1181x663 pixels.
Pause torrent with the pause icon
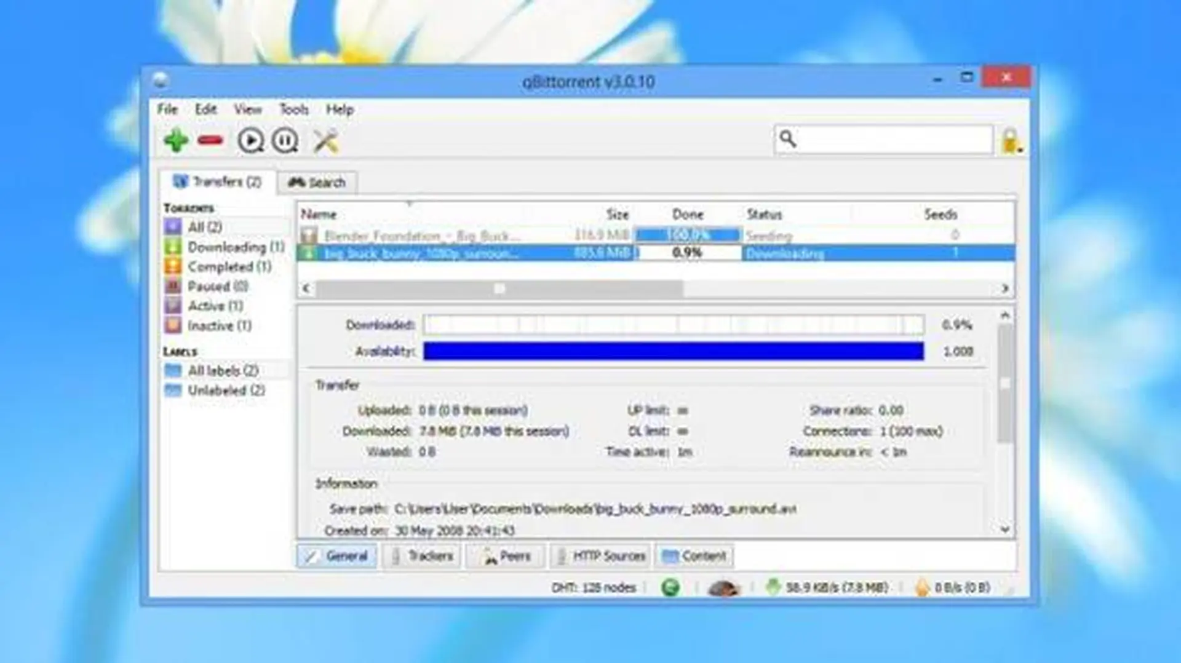(x=285, y=141)
